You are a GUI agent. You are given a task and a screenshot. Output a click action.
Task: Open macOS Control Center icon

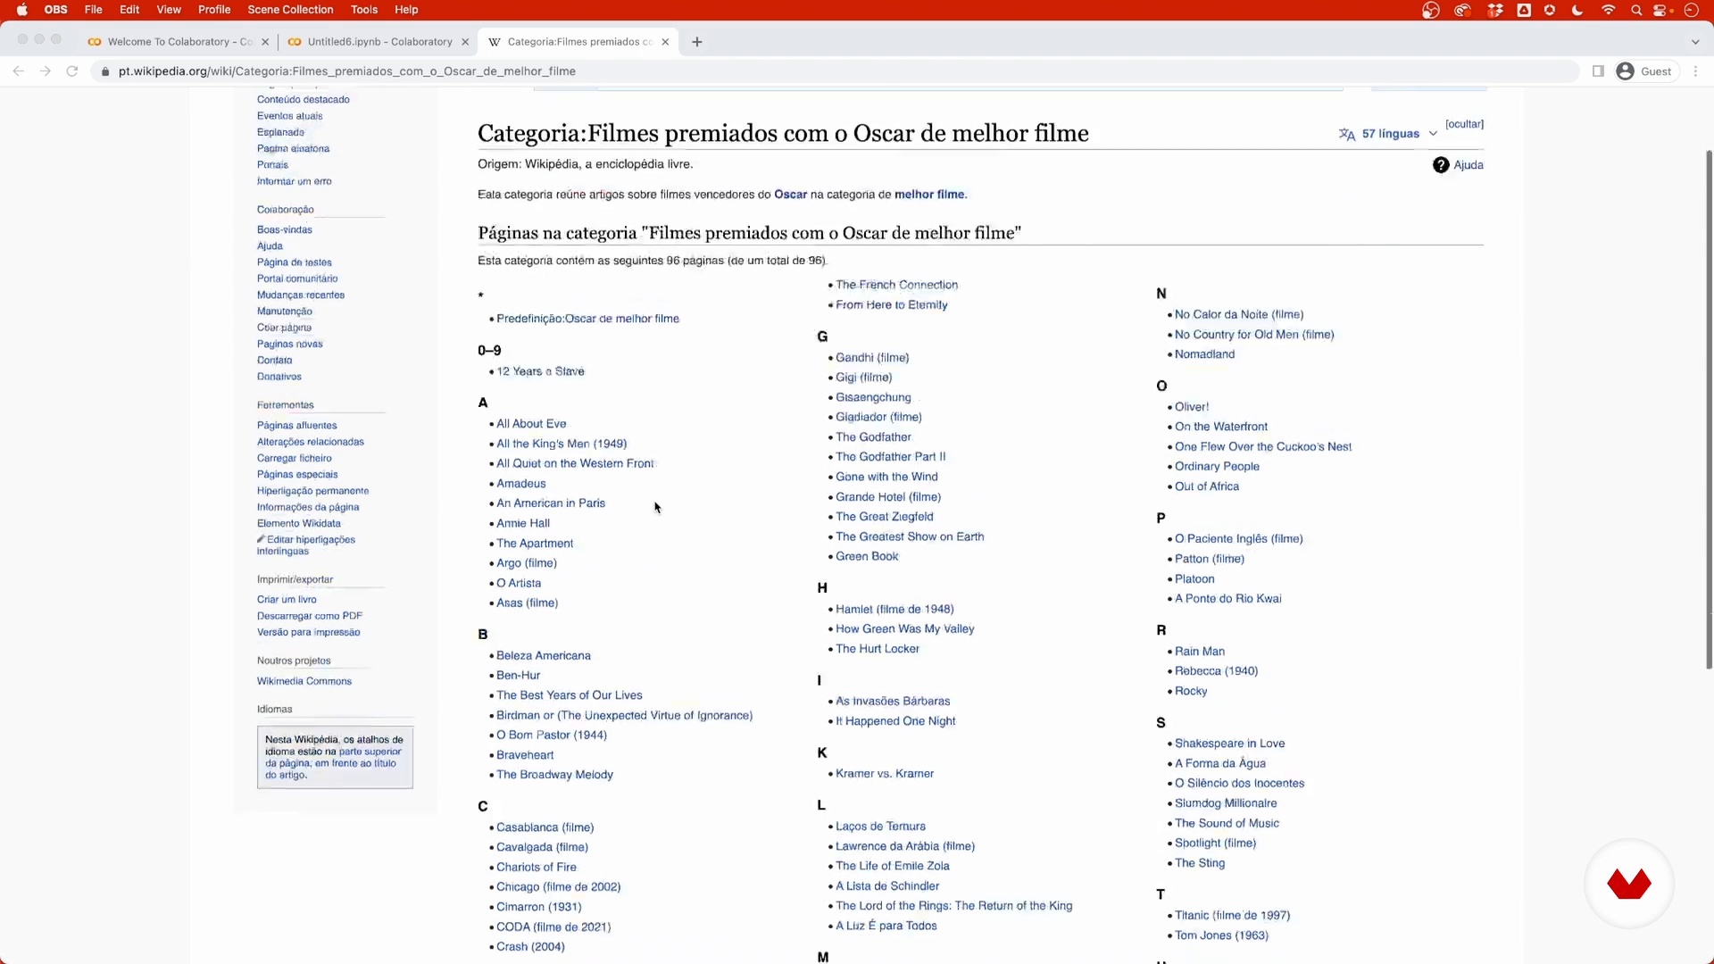tap(1661, 10)
